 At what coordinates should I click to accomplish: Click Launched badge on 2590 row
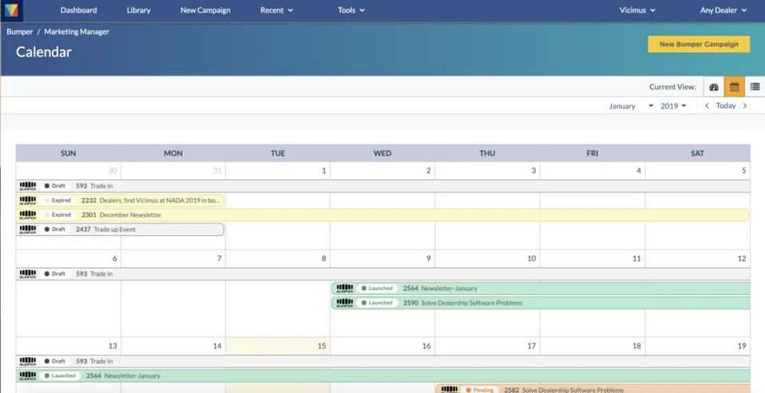coord(377,303)
